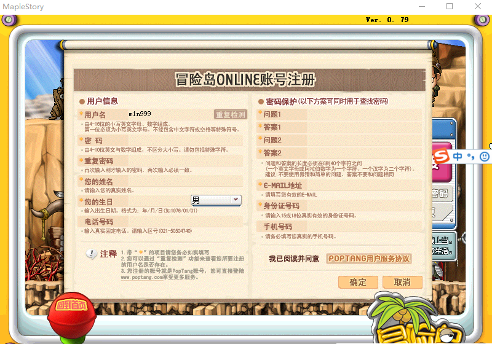Click the 您的姓名 name input field
This screenshot has width=492, height=344.
(186, 181)
